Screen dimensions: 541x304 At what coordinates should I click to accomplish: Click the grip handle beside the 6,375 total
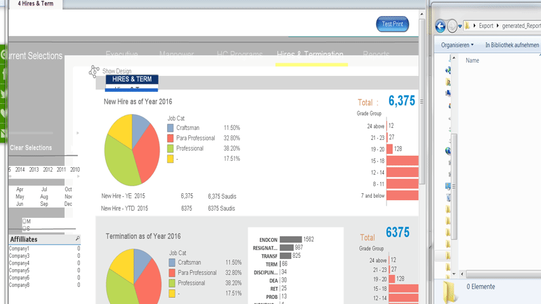pos(422,101)
